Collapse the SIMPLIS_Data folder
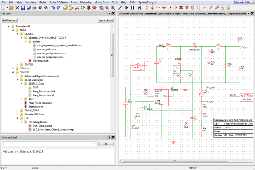The height and width of the screenshot is (170, 255). pos(22,84)
